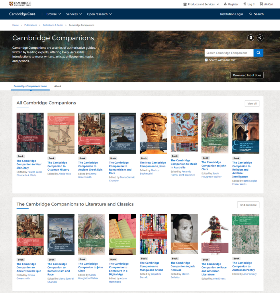280x293 pixels.
Task: Click the Download list of titles button
Action: coord(247,75)
